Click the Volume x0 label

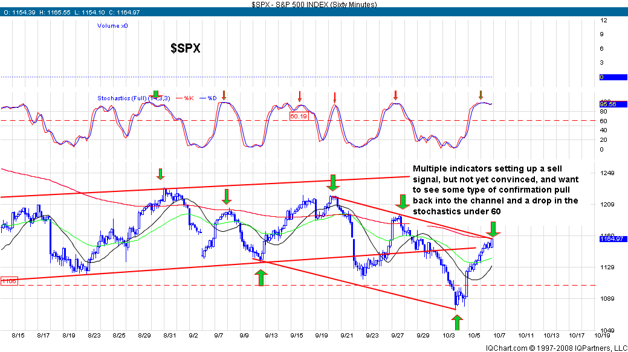click(x=112, y=26)
